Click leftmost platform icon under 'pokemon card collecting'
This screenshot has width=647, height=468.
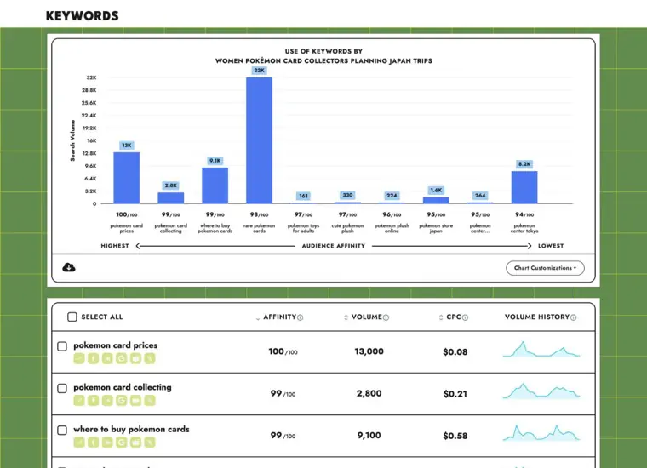click(x=79, y=401)
